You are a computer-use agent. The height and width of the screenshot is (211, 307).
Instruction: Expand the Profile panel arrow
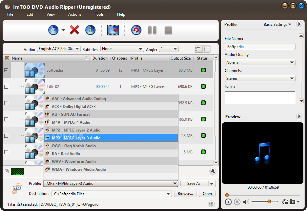coord(299,24)
